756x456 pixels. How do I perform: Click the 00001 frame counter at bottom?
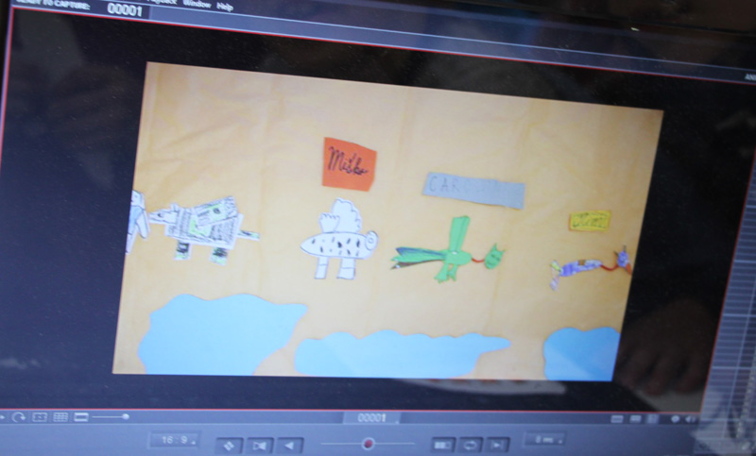371,418
